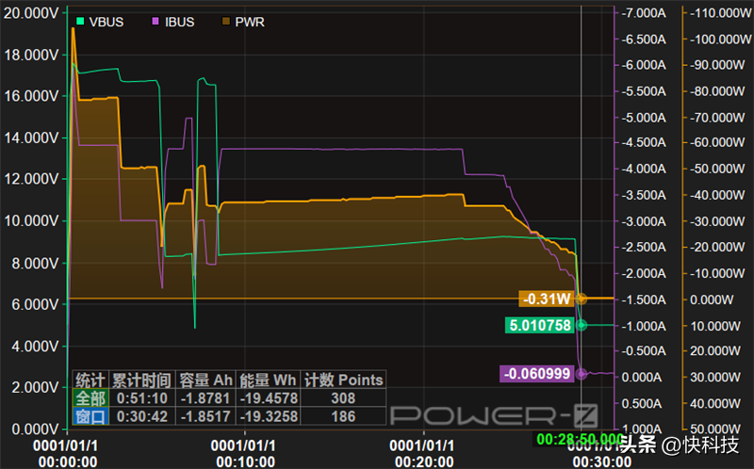
Task: Click the green 5.010758 voltage readout tag
Action: [x=539, y=325]
